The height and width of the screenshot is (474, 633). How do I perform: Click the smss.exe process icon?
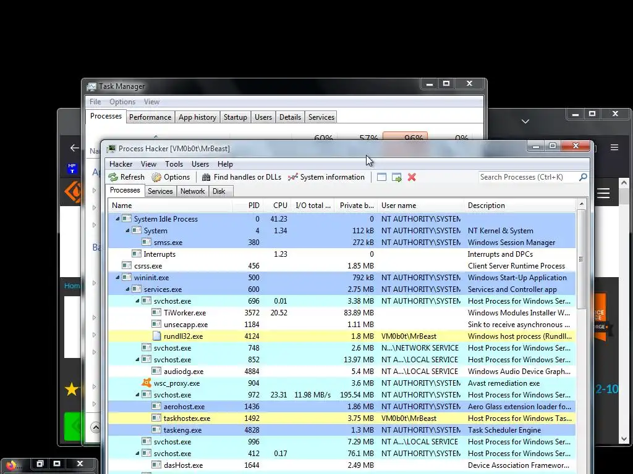(x=147, y=242)
